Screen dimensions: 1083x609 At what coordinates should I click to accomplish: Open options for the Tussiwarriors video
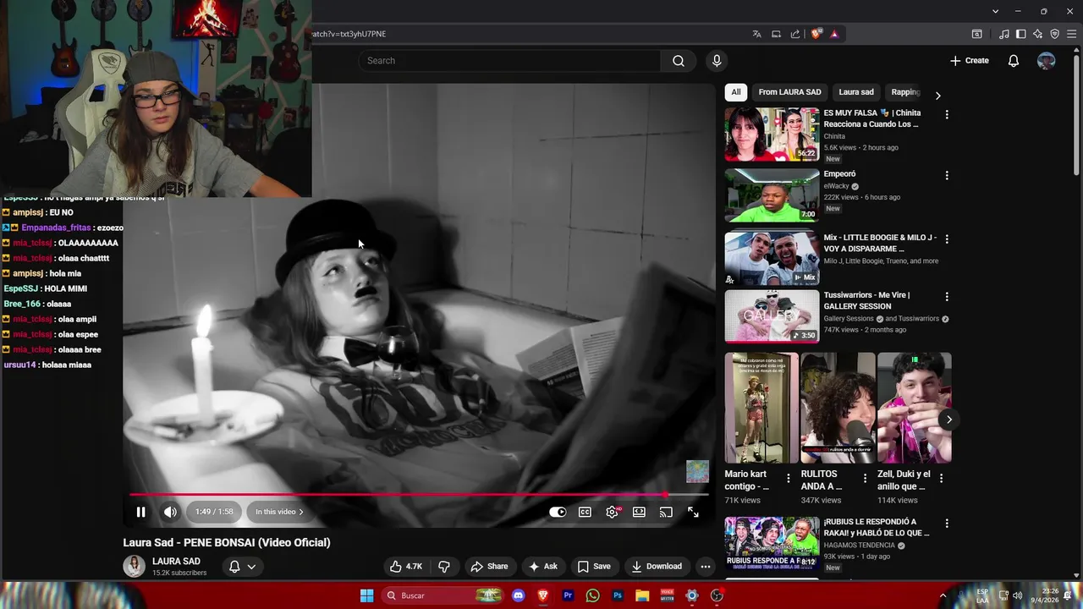947,297
